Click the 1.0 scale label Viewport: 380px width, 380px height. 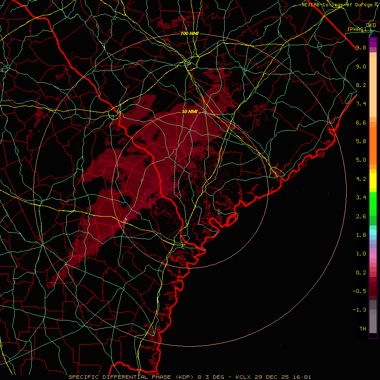pyautogui.click(x=361, y=253)
